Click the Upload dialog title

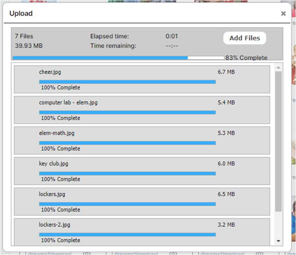coord(21,13)
